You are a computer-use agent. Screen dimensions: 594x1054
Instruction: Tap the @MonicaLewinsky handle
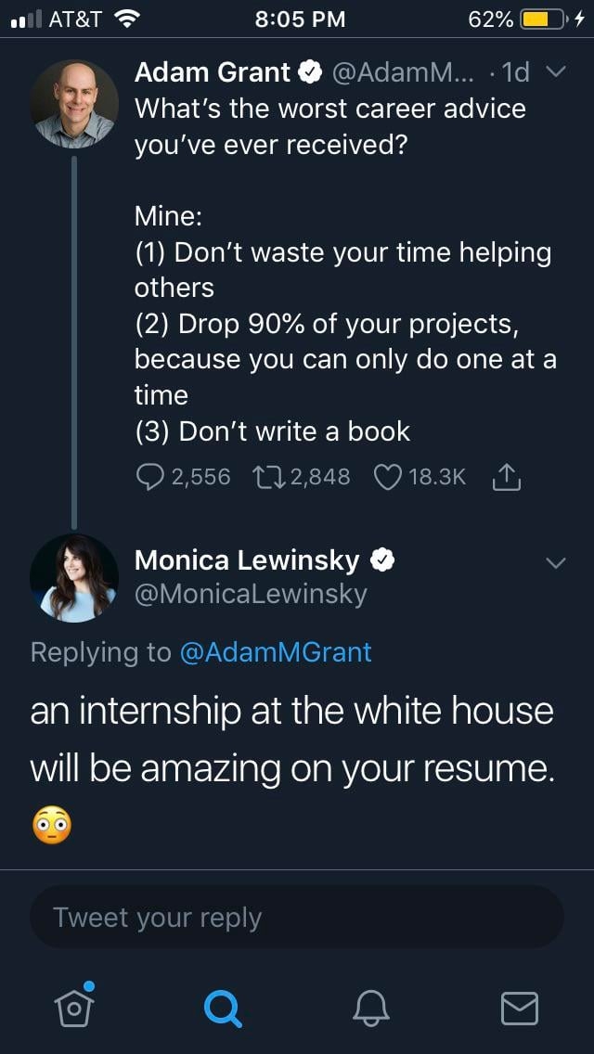251,594
